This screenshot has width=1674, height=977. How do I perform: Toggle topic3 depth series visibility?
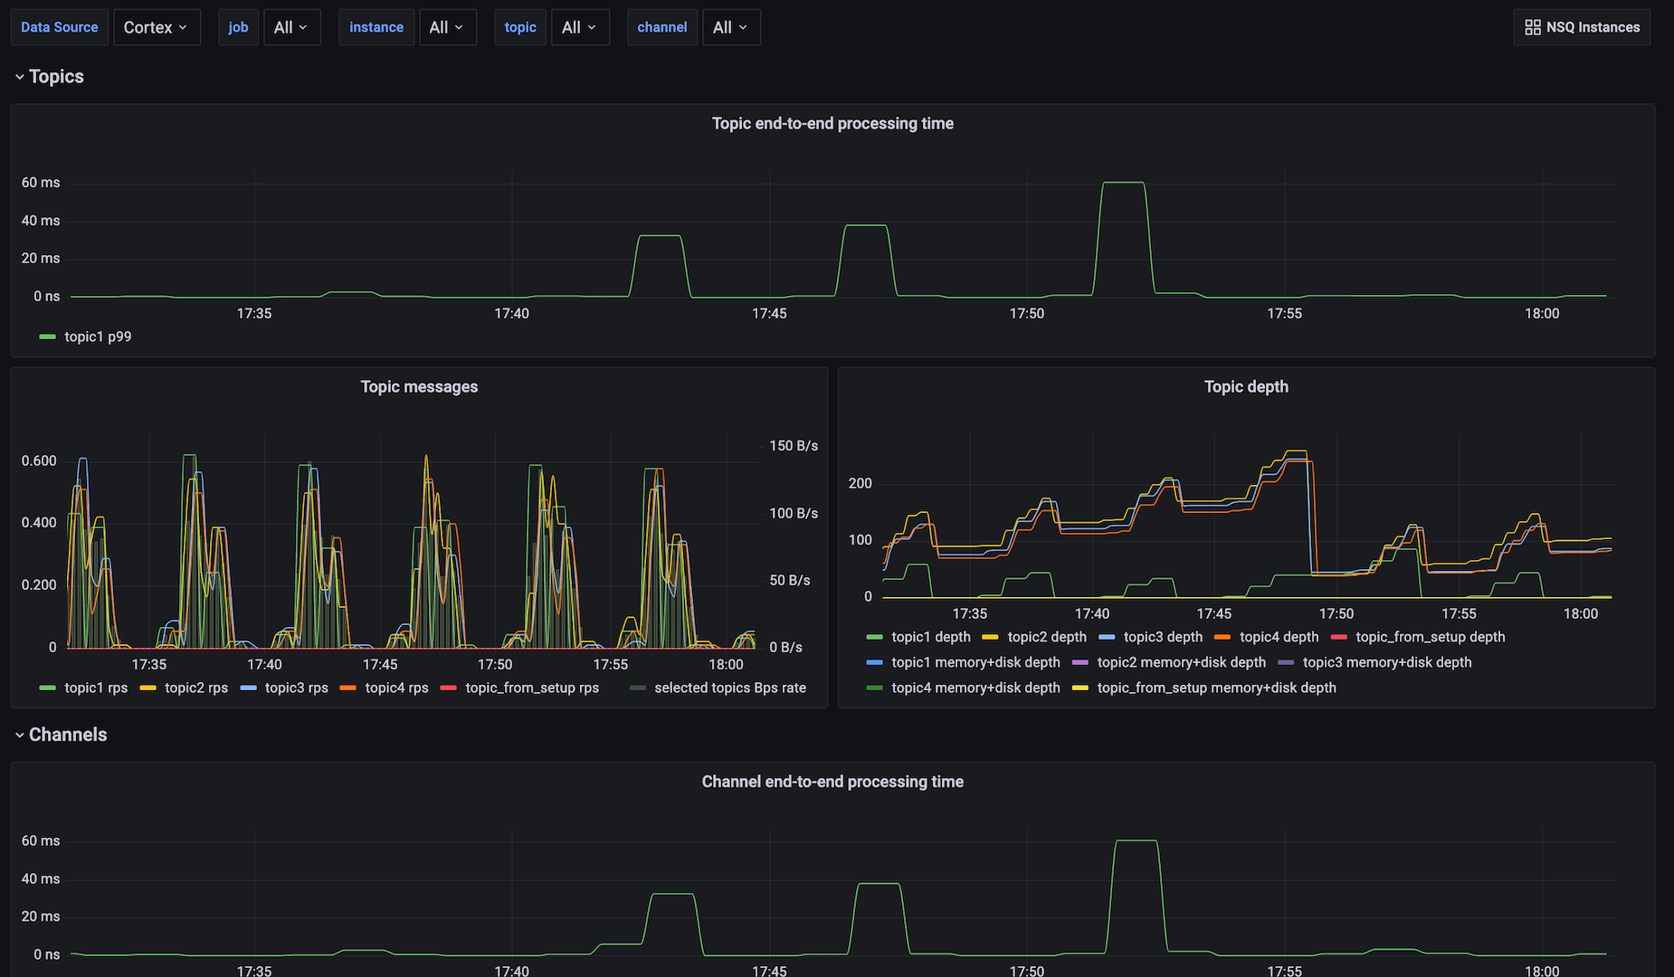click(1162, 637)
